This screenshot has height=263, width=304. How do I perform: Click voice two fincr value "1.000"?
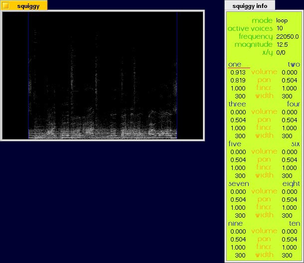point(290,88)
